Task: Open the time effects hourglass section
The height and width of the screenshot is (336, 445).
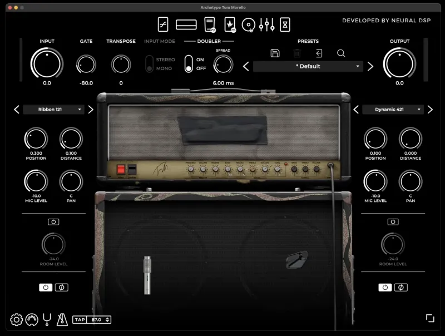Action: coord(285,24)
